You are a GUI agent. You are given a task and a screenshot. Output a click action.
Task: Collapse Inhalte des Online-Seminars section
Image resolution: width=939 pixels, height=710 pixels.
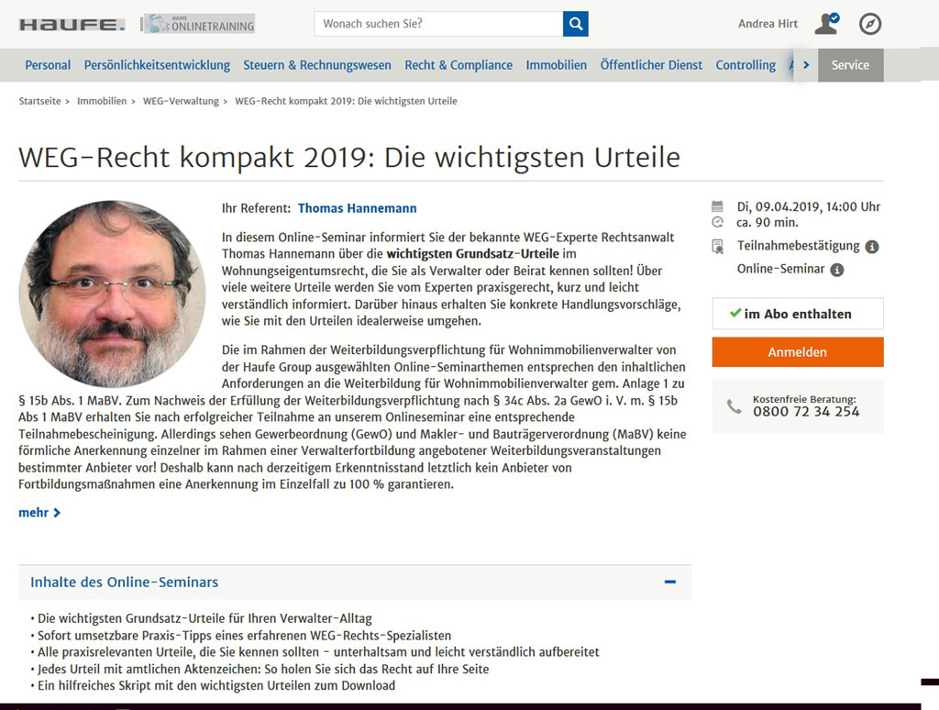670,582
